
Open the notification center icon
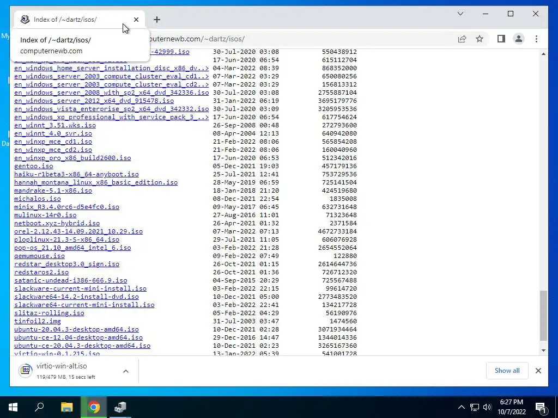click(541, 407)
